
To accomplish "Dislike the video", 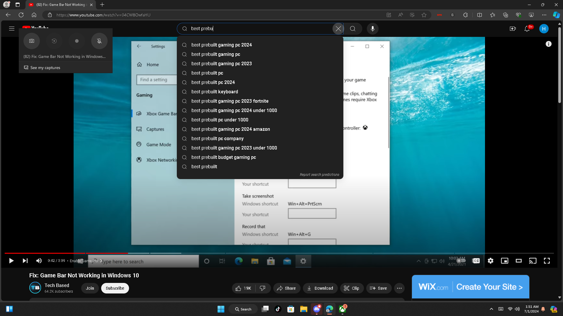I will tap(263, 288).
